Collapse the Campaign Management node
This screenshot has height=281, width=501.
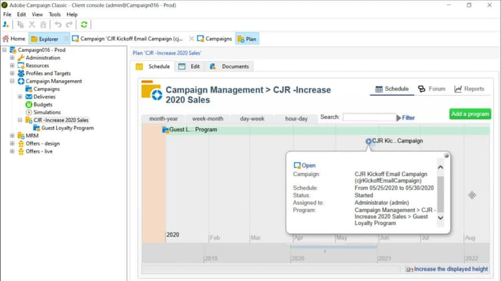(12, 81)
